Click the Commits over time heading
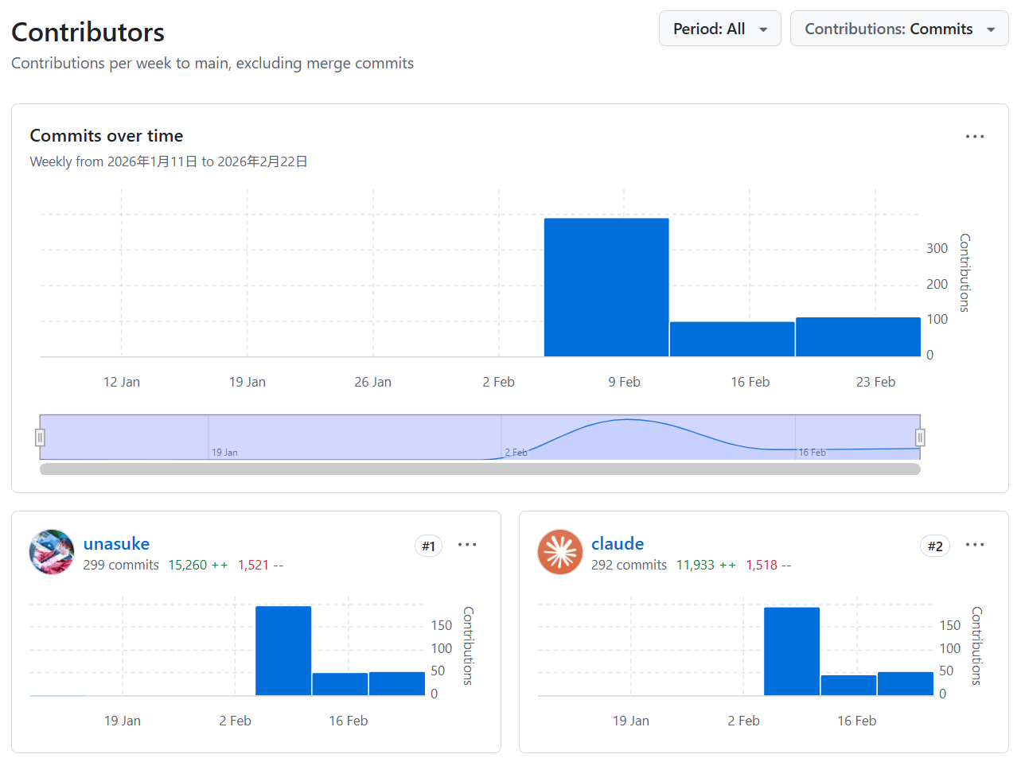Screen dimensions: 1021x762 [x=106, y=135]
